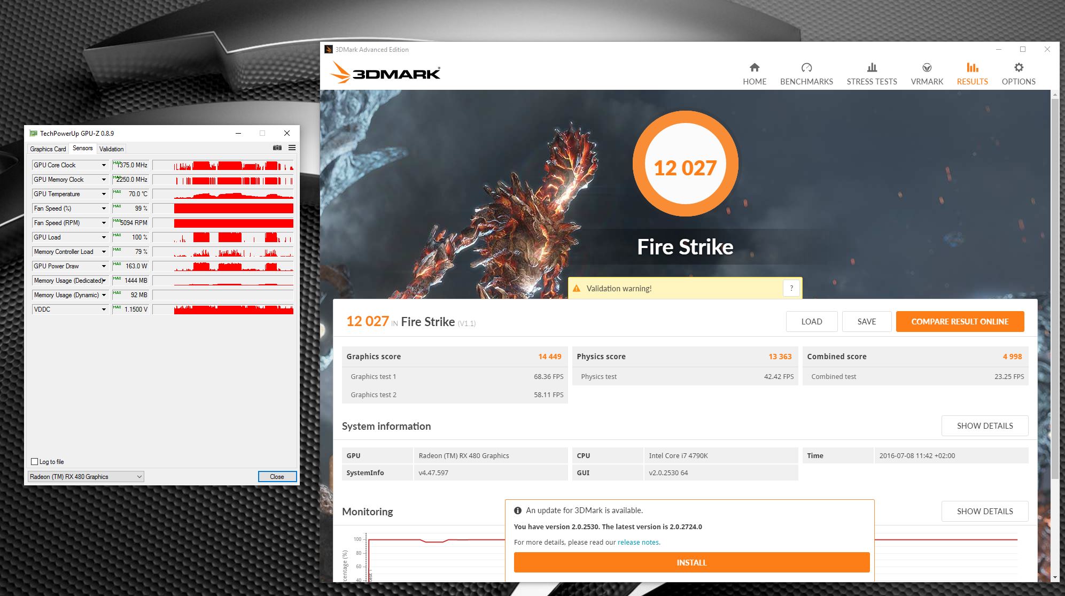This screenshot has width=1065, height=596.
Task: Expand GPU Core Clock sensor dropdown
Action: pos(104,165)
